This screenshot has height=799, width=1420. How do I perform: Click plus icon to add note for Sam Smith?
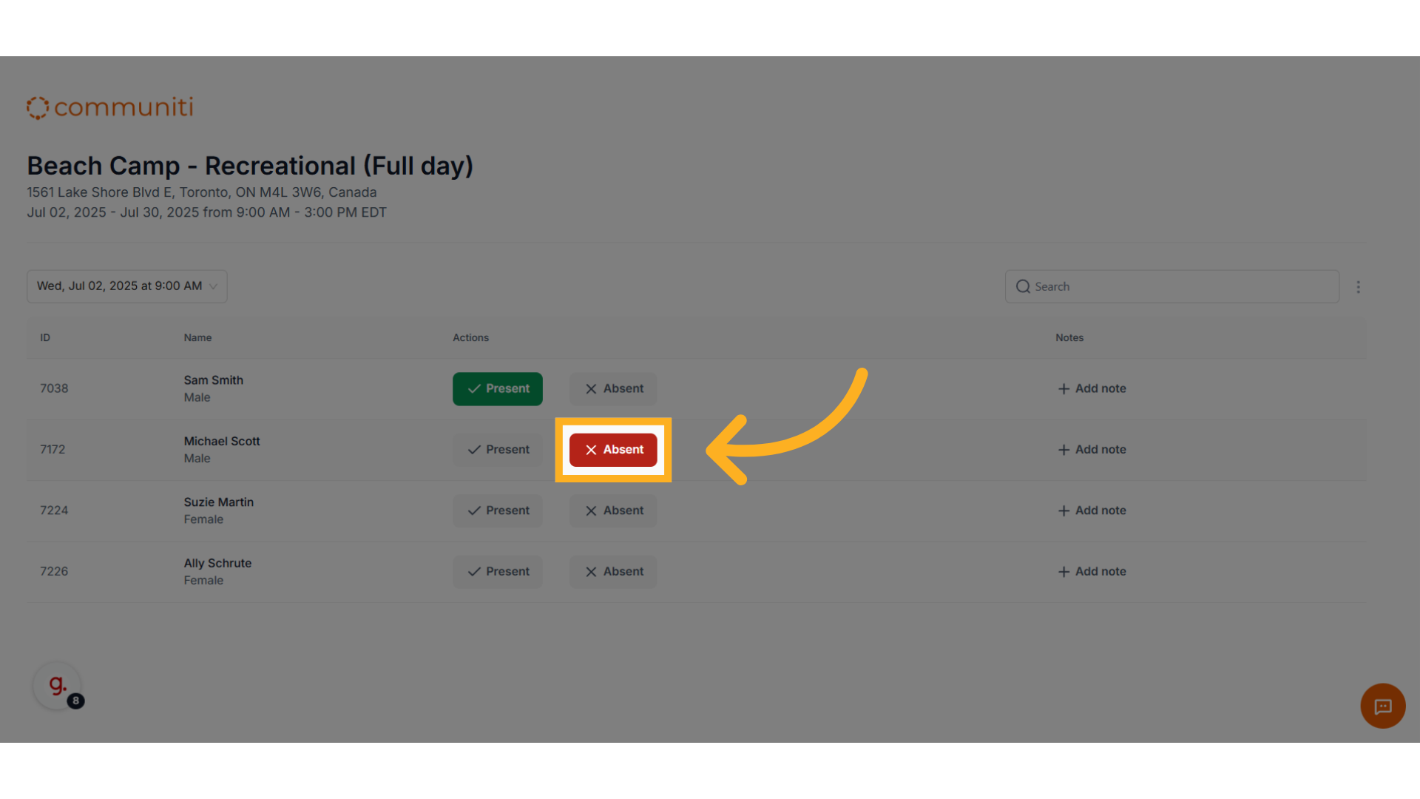[1064, 388]
